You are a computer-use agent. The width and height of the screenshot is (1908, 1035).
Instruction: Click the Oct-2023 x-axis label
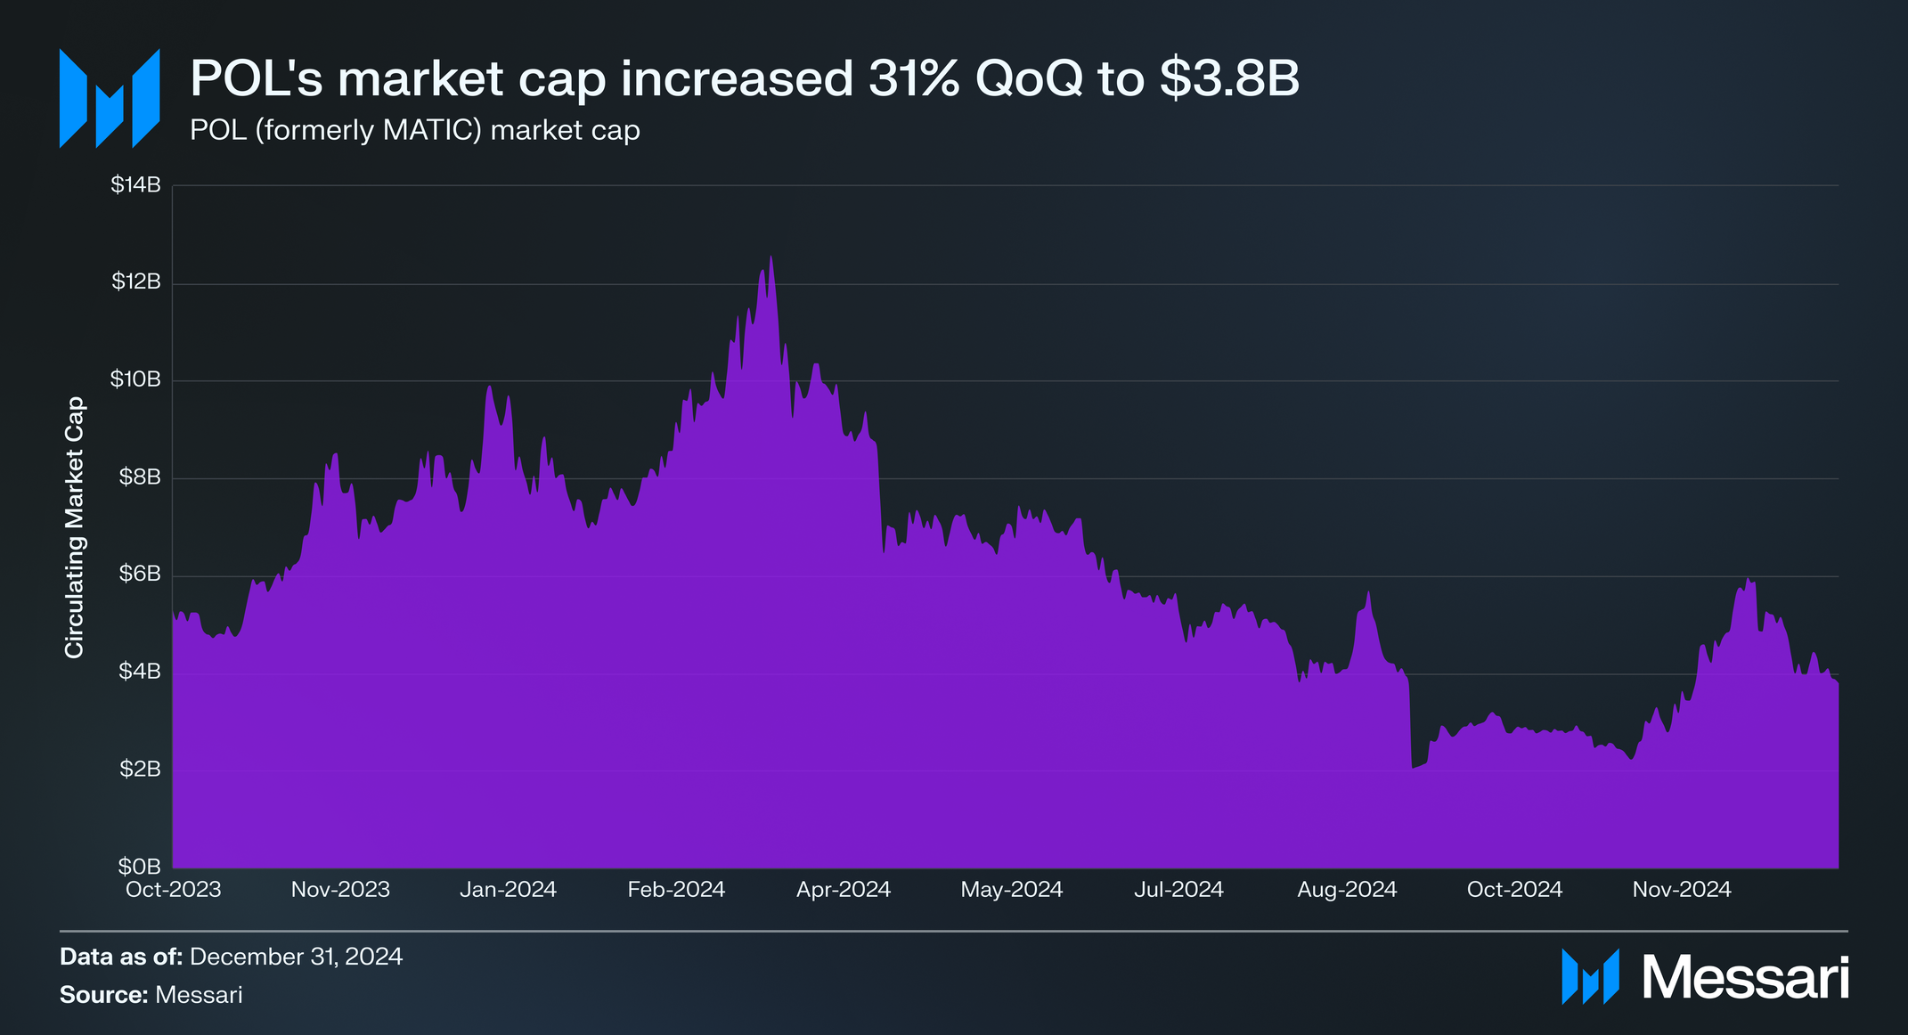pos(173,890)
